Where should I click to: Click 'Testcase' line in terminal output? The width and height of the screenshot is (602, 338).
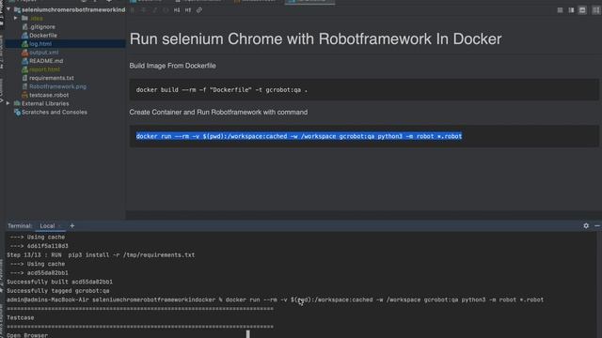coord(21,317)
